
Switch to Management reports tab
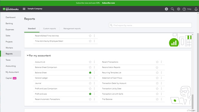(72, 28)
